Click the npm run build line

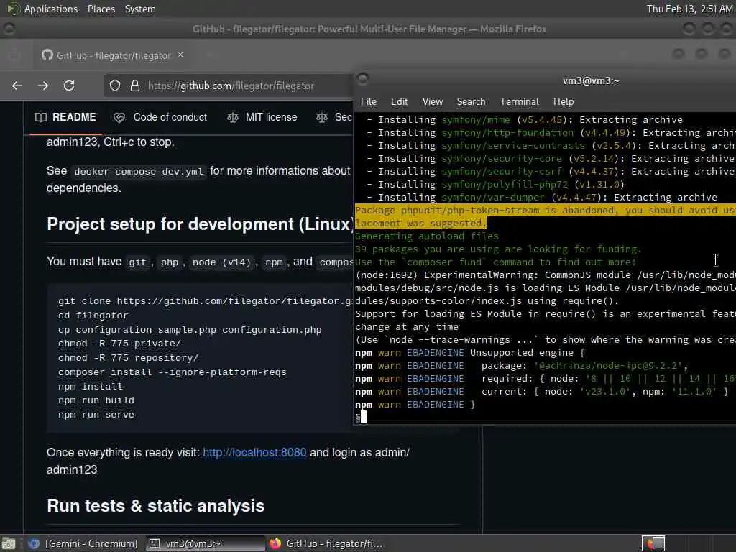[x=96, y=400]
